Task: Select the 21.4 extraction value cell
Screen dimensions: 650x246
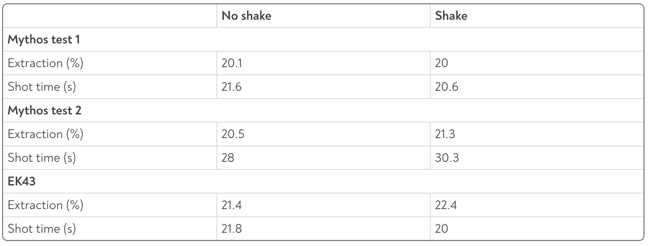Action: coord(232,205)
